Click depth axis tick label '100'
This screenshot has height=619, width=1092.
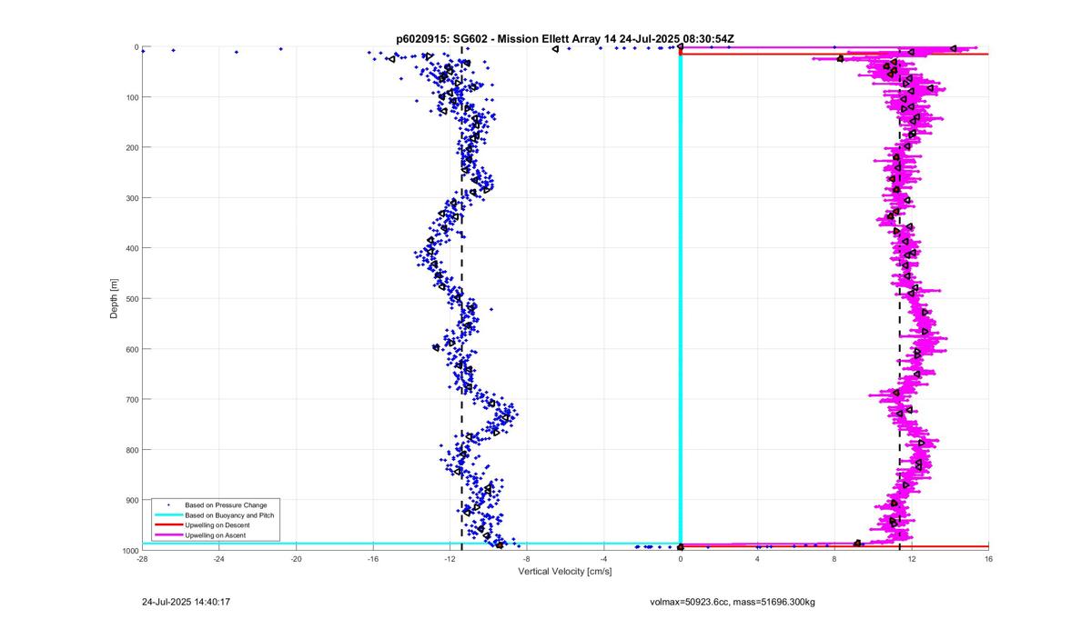(131, 97)
